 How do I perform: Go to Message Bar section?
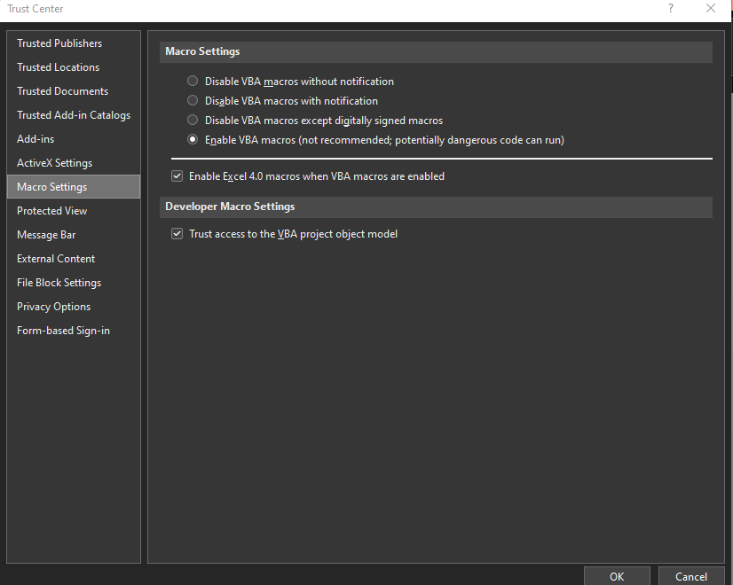(74, 235)
